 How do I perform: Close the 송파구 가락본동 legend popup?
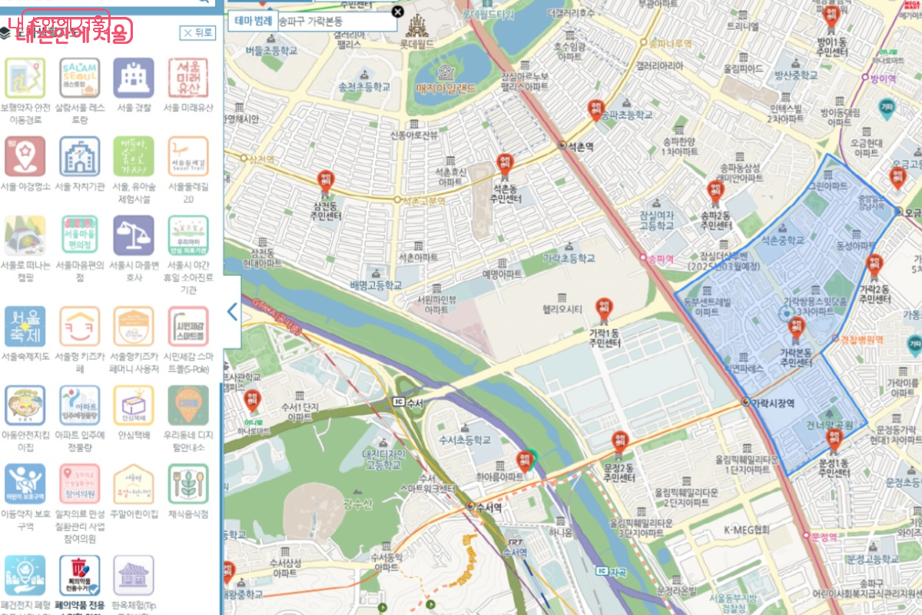397,12
